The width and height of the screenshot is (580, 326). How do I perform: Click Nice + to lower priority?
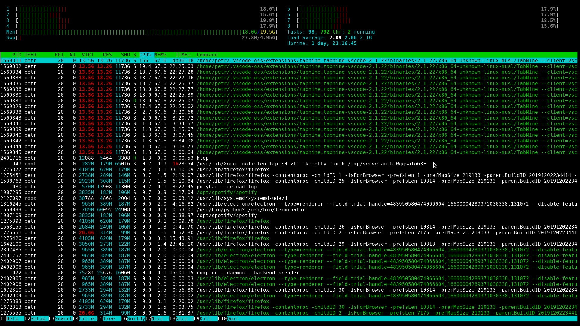pyautogui.click(x=184, y=319)
